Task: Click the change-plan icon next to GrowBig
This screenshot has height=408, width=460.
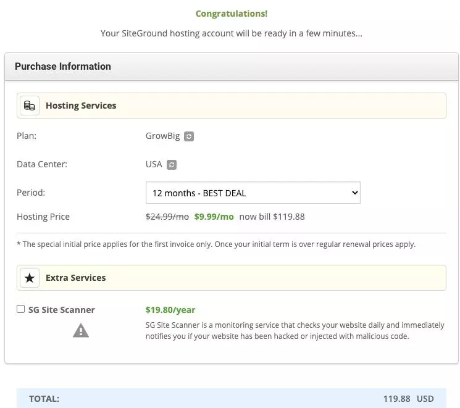Action: (189, 136)
